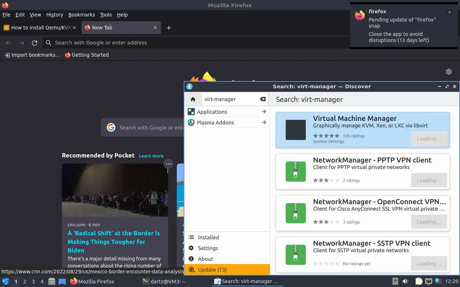Open the File menu
The width and height of the screenshot is (460, 287).
click(6, 15)
